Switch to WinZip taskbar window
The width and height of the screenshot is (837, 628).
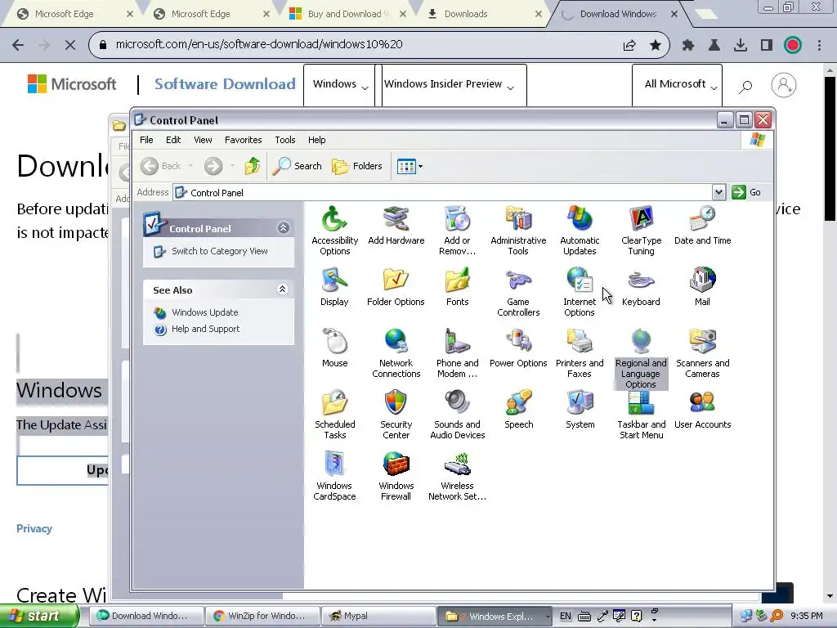click(262, 616)
